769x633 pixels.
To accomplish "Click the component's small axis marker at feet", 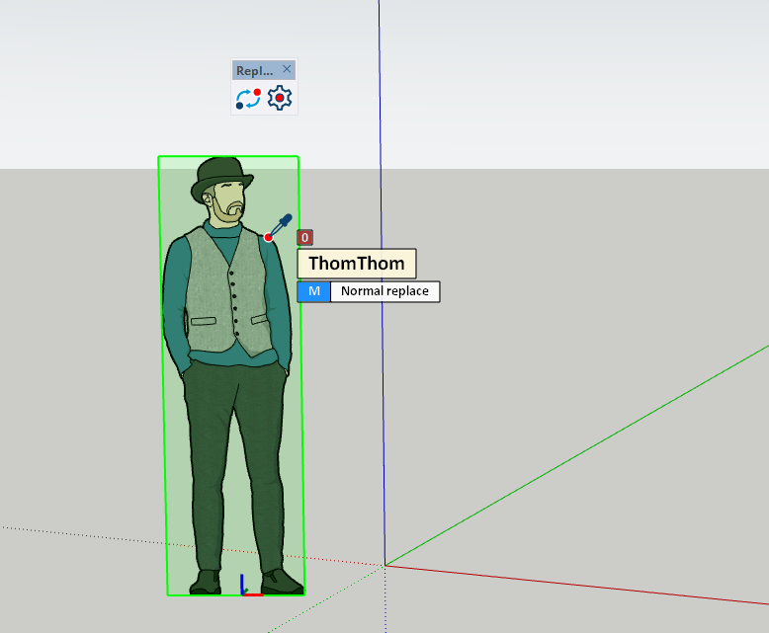I will [x=244, y=590].
